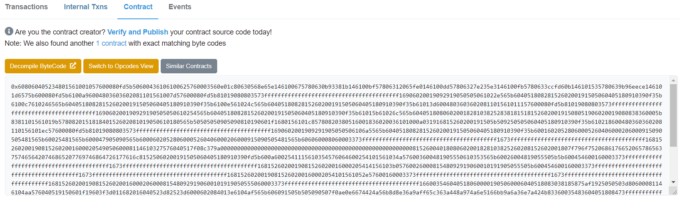Click the last visible bytecode line starting 6104aa
This screenshot has width=680, height=198.
pos(337,192)
